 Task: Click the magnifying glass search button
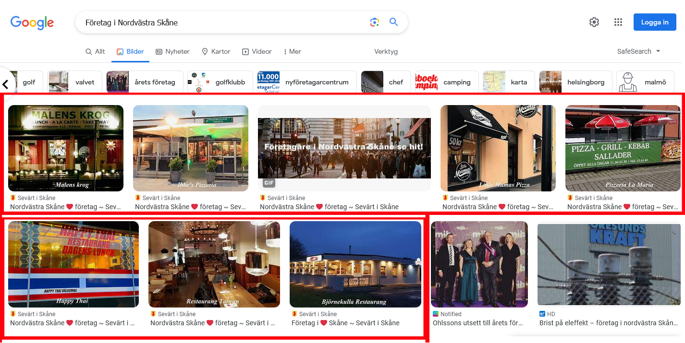[x=394, y=22]
